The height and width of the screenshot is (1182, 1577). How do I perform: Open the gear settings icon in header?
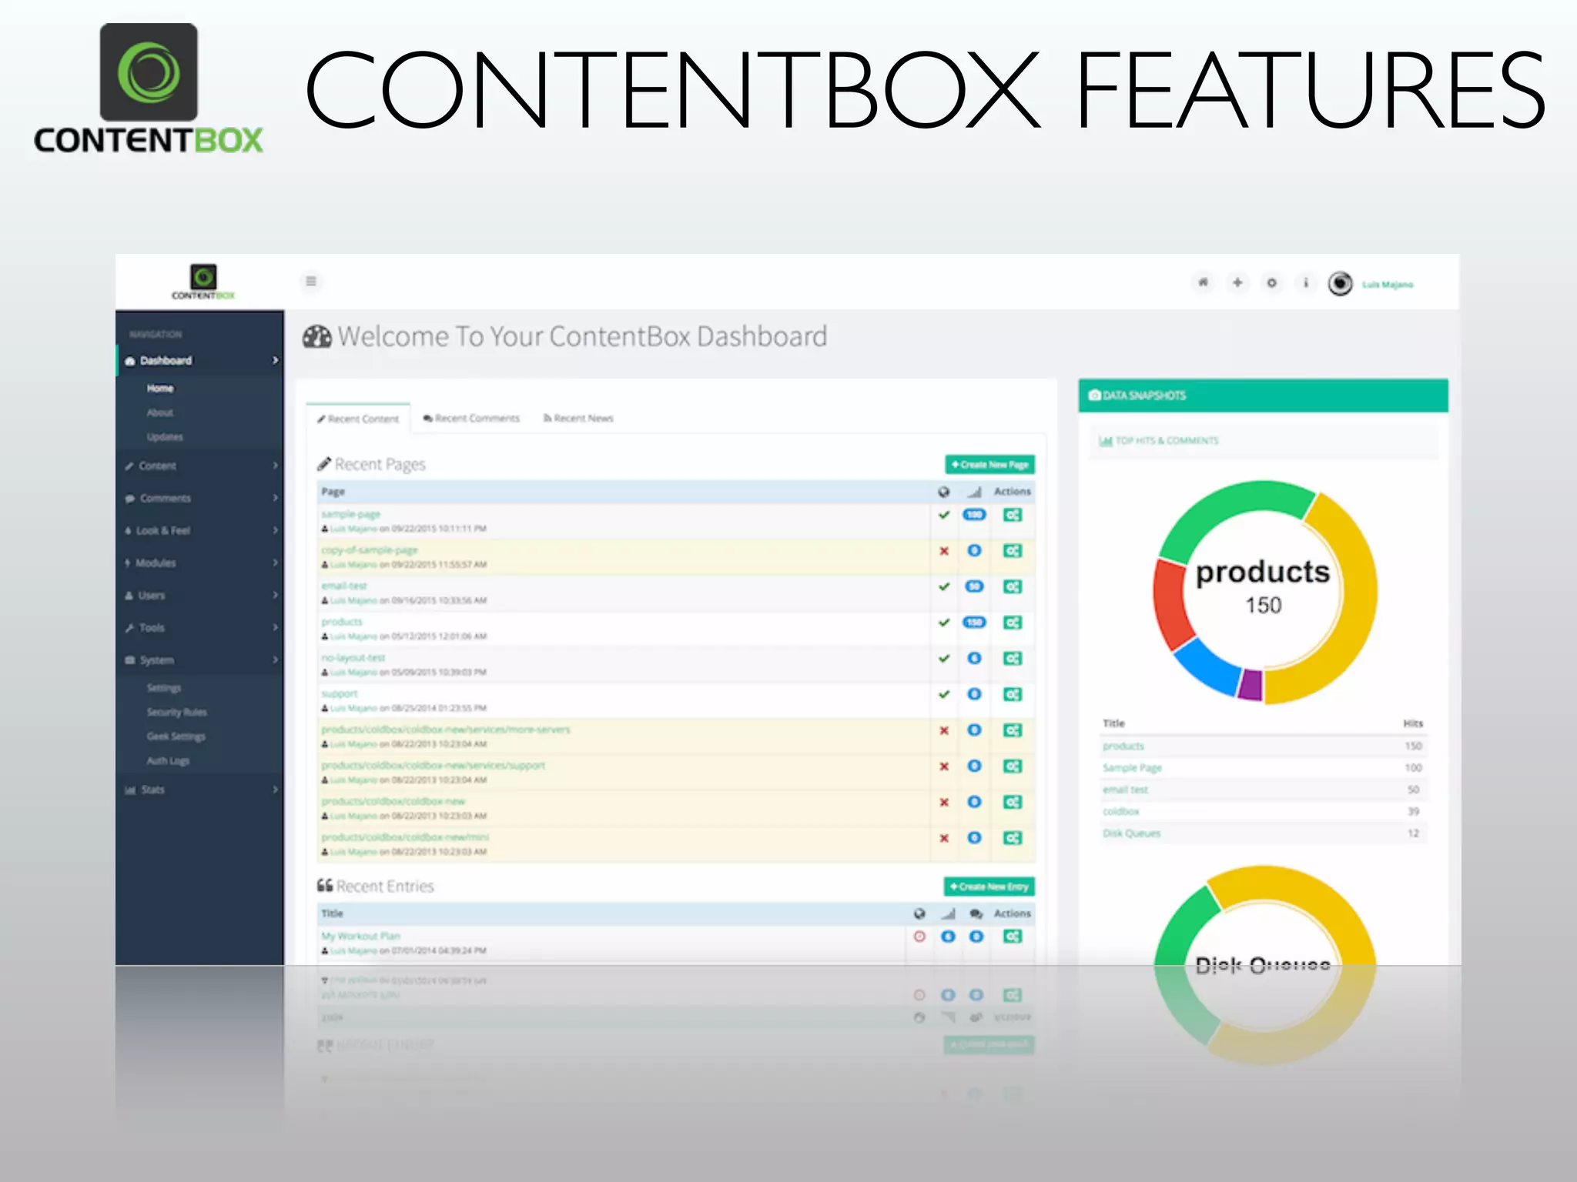1271,282
